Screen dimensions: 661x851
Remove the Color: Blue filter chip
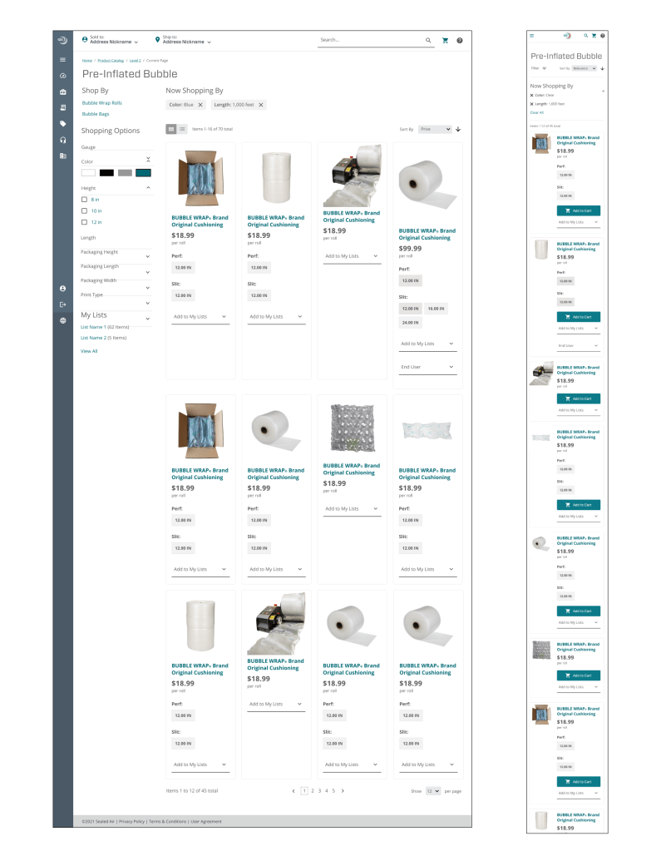pyautogui.click(x=200, y=105)
